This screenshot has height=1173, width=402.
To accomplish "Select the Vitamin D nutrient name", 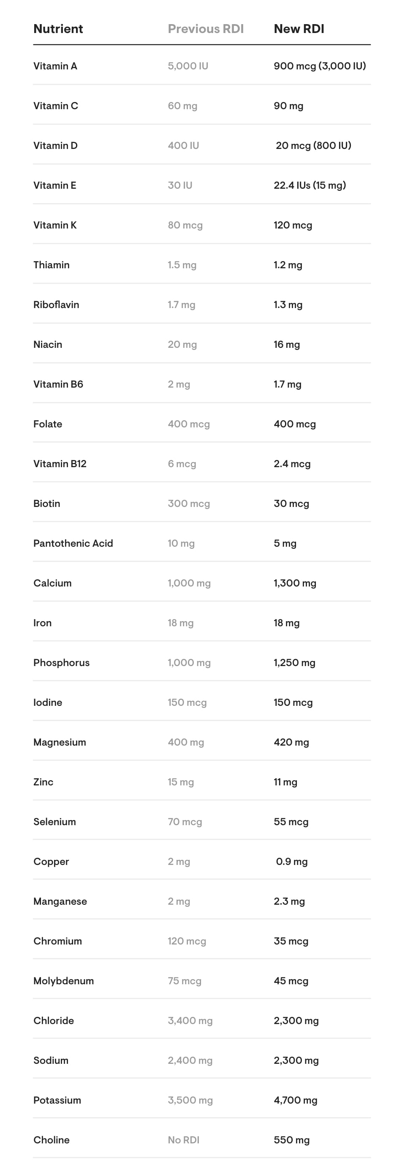I will tap(55, 146).
